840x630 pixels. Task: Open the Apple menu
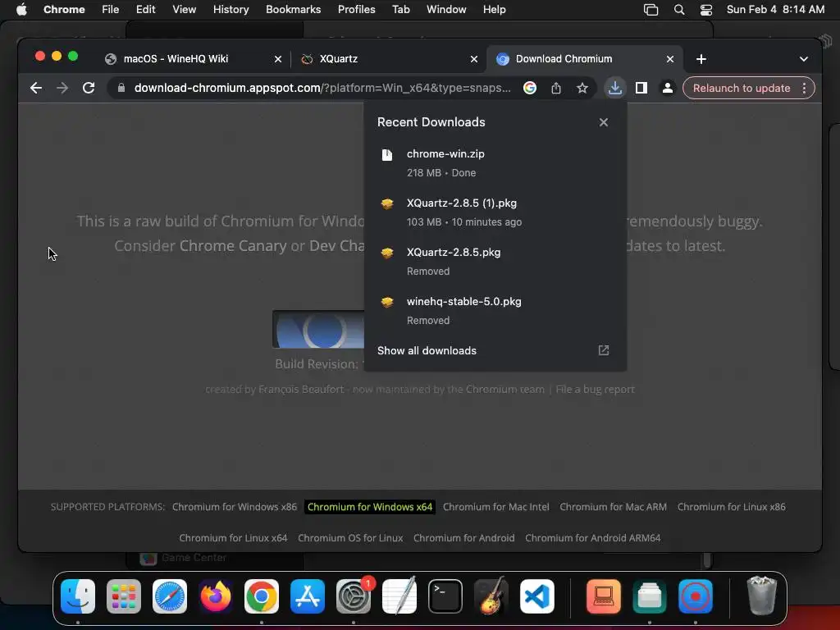pyautogui.click(x=21, y=10)
